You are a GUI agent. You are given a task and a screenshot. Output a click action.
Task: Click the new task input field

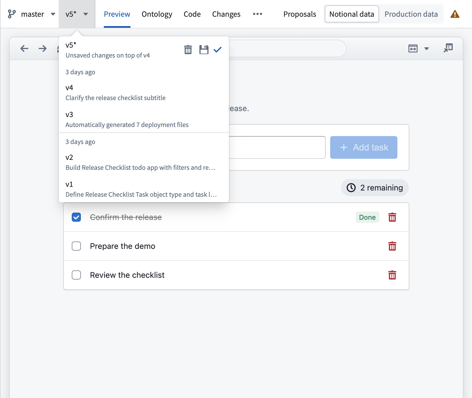point(277,147)
